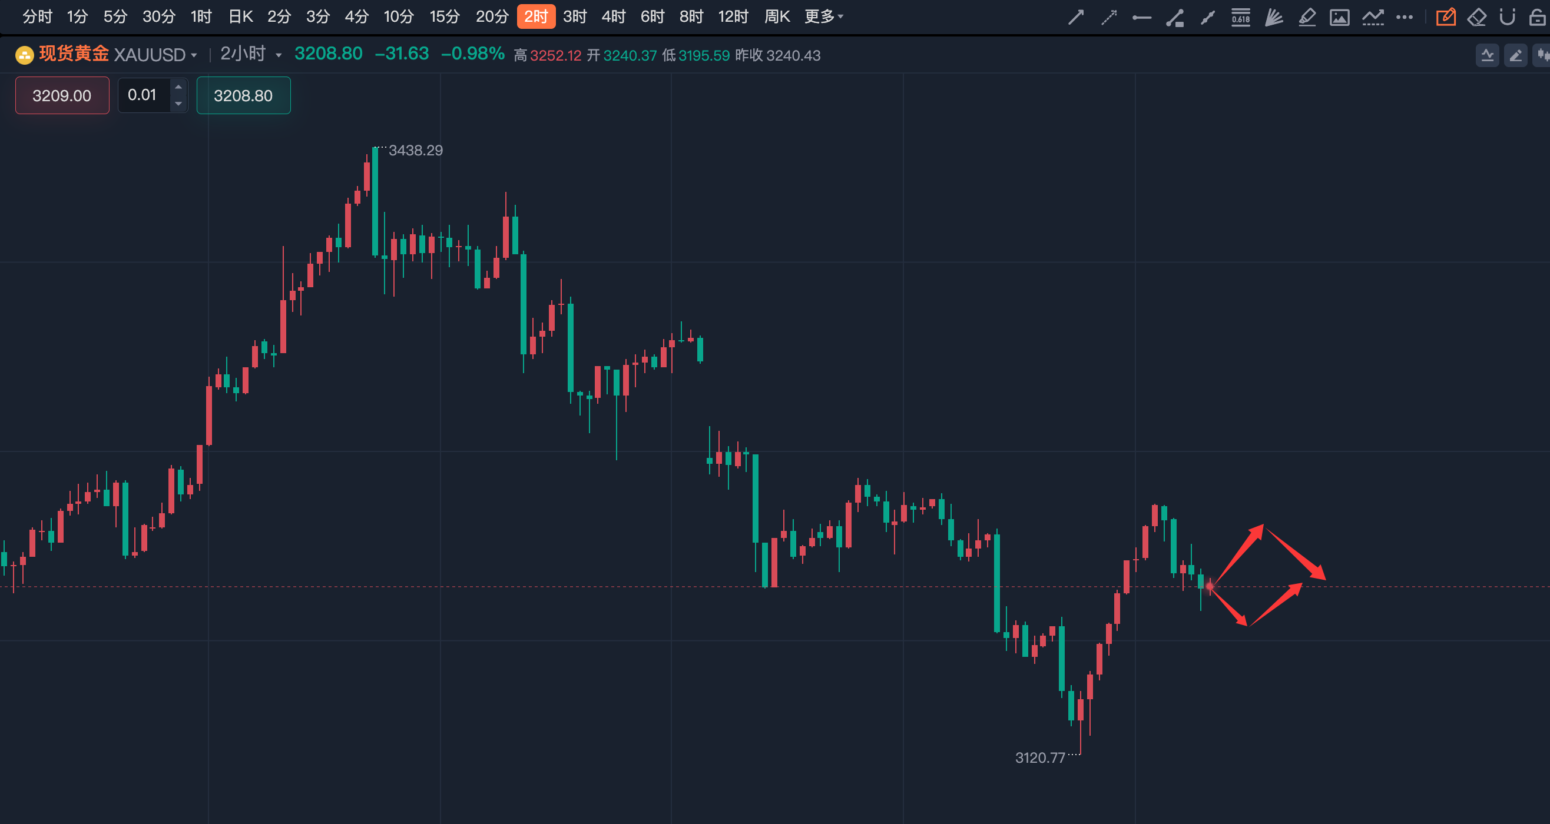Screen dimensions: 1550x824
Task: Toggle the orange drawing mode icon
Action: [1446, 17]
